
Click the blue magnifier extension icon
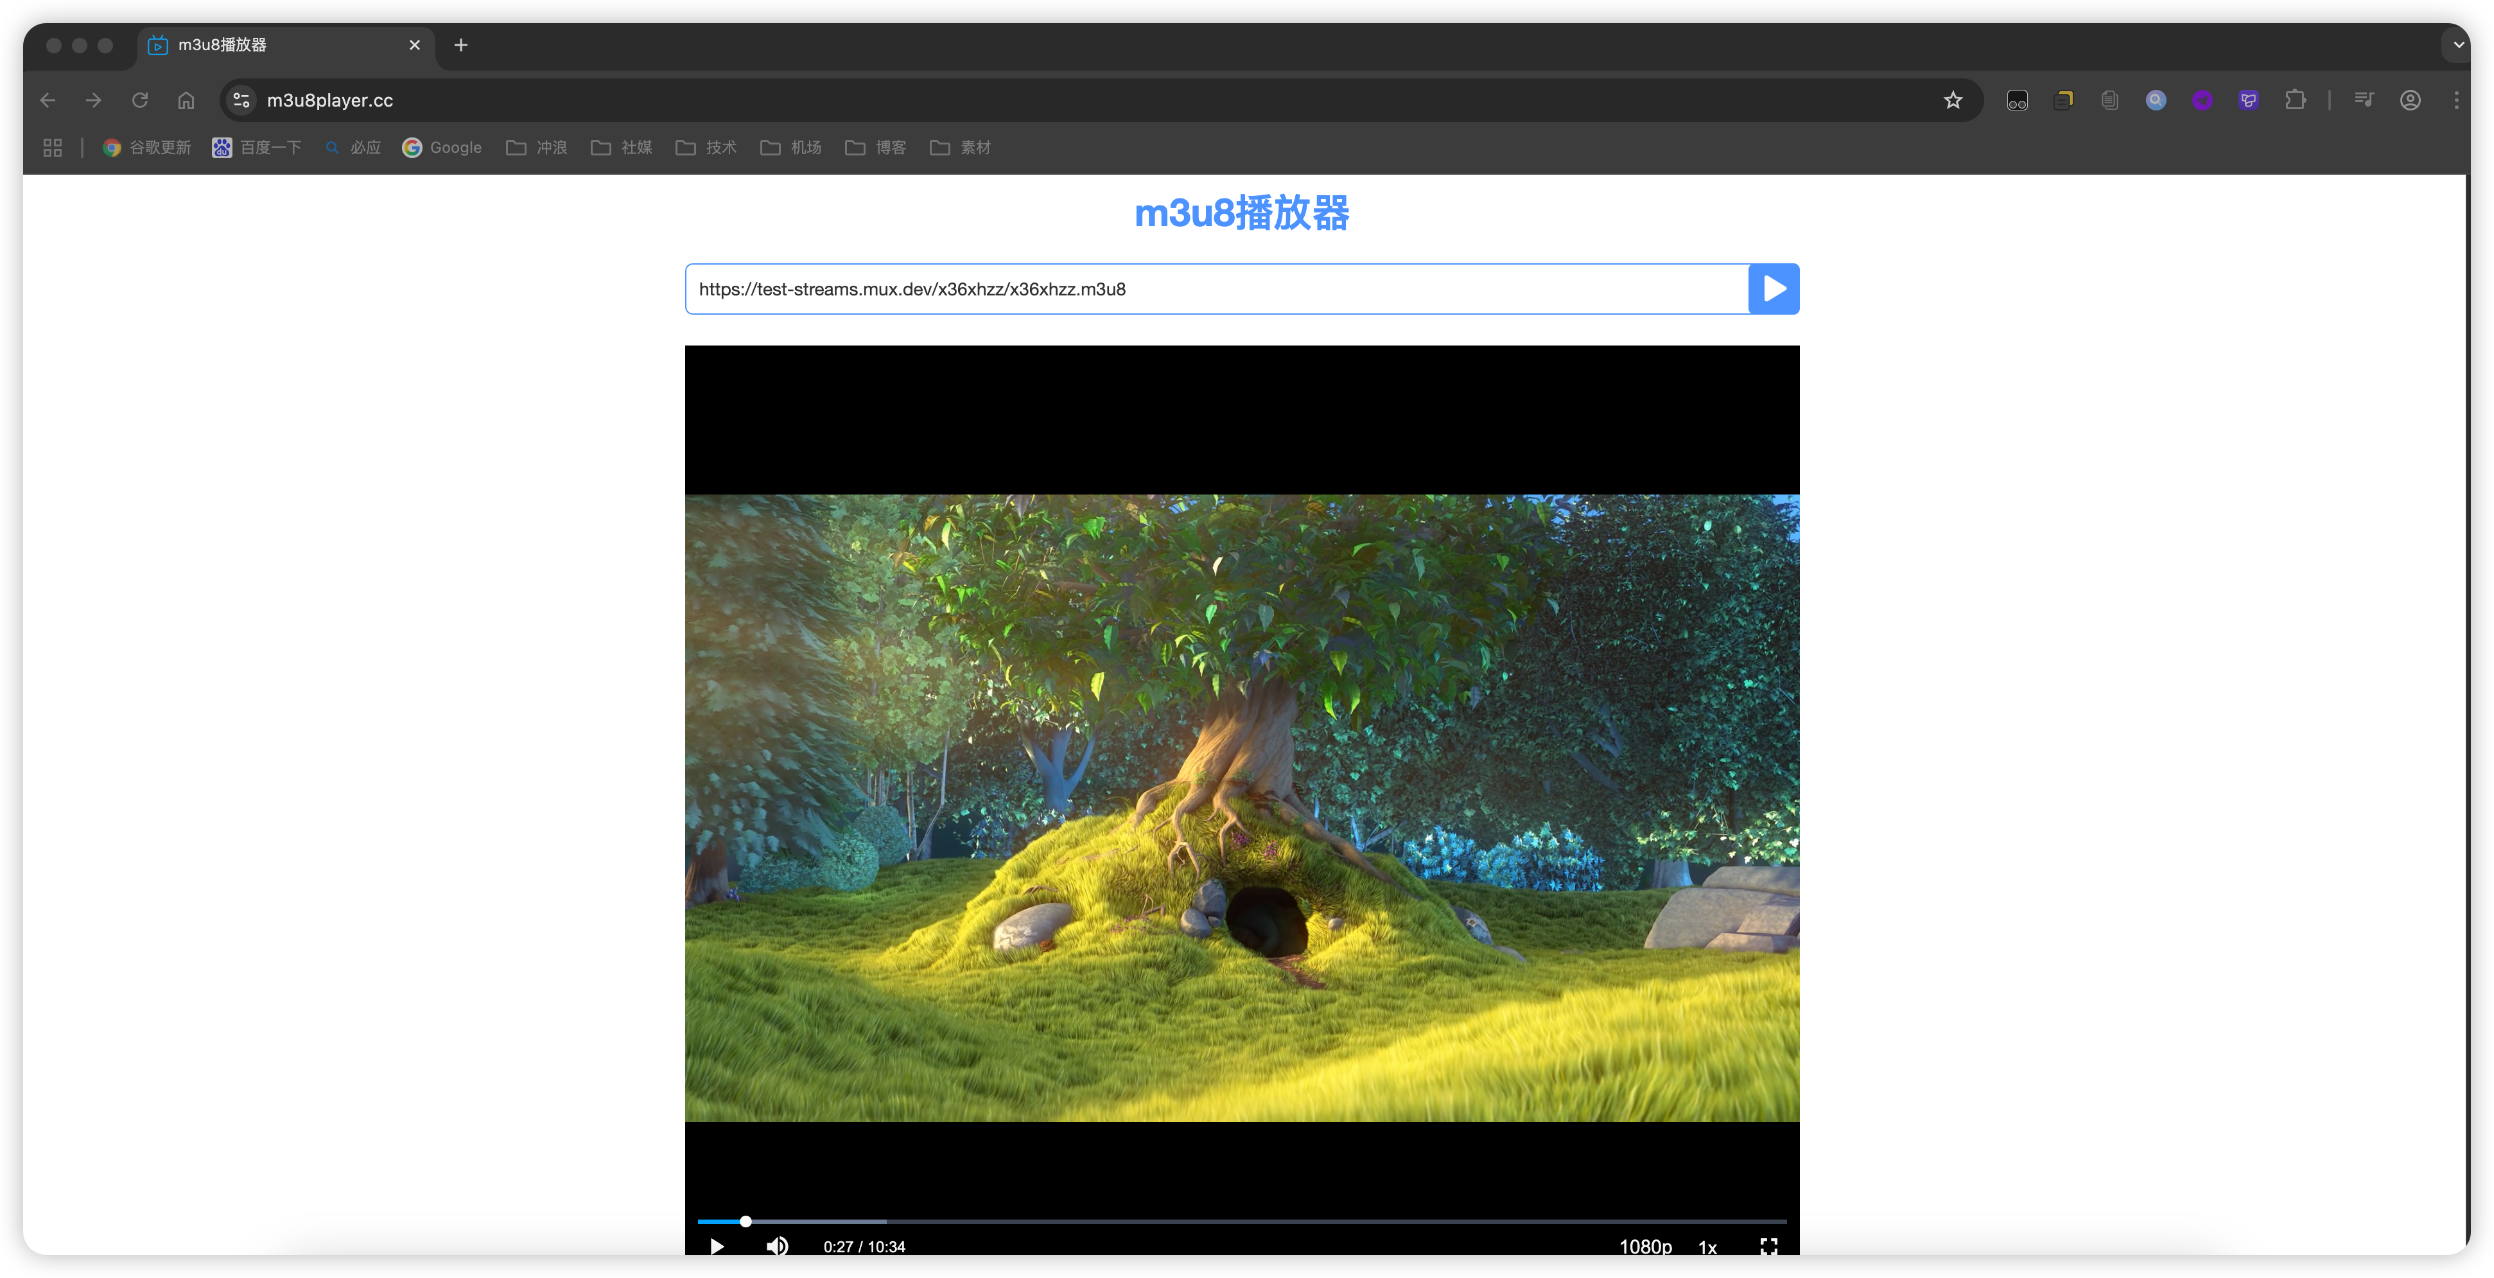pos(2155,100)
